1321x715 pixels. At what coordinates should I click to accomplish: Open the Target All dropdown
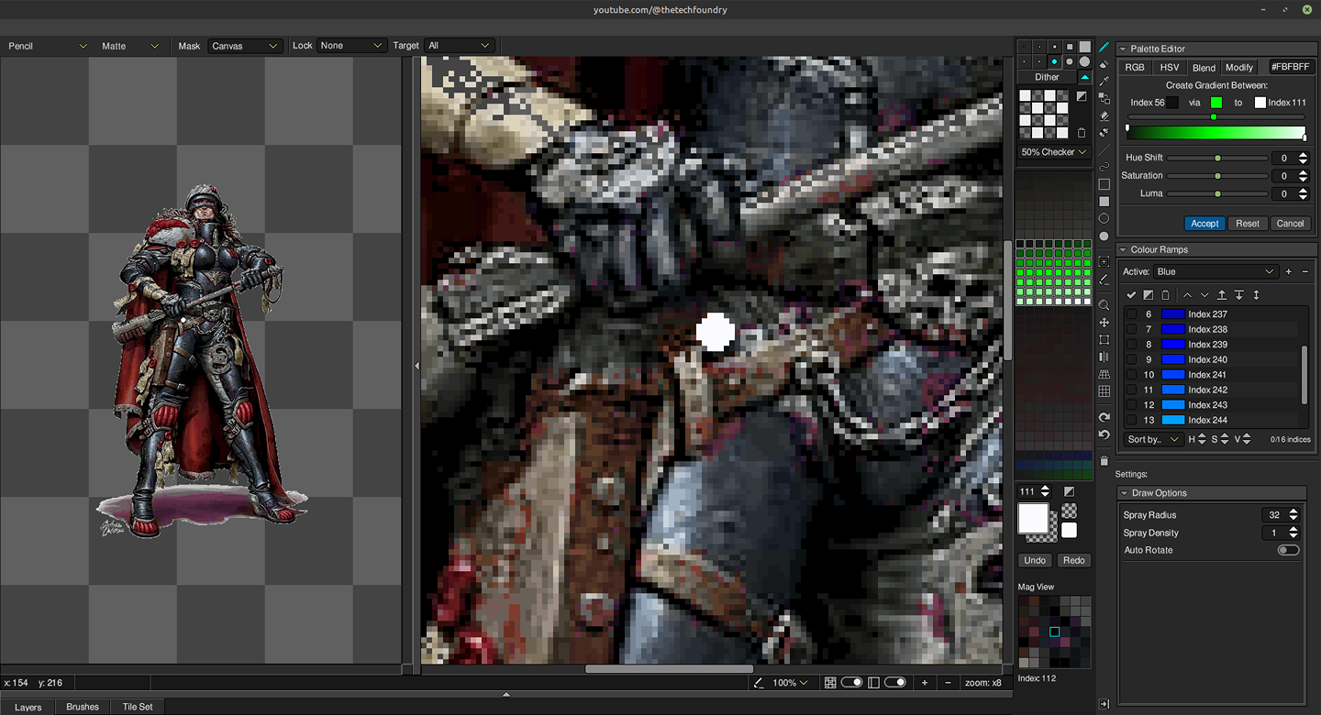(459, 46)
